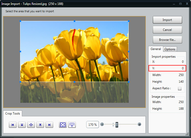Select the General tab

pos(156,49)
